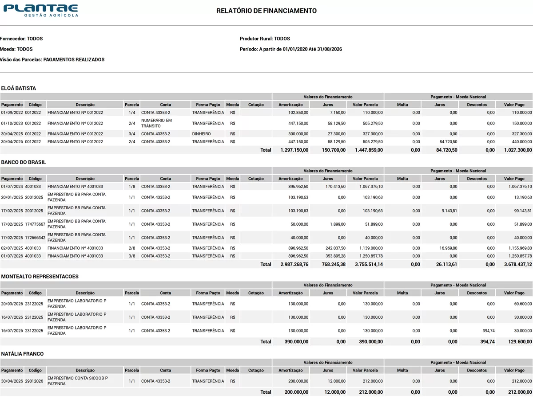
Task: Click the amortização total '1.297.150,00'
Action: click(x=294, y=150)
